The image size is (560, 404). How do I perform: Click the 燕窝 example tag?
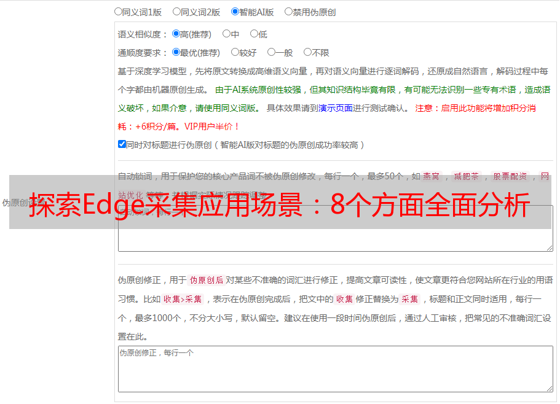tap(431, 176)
